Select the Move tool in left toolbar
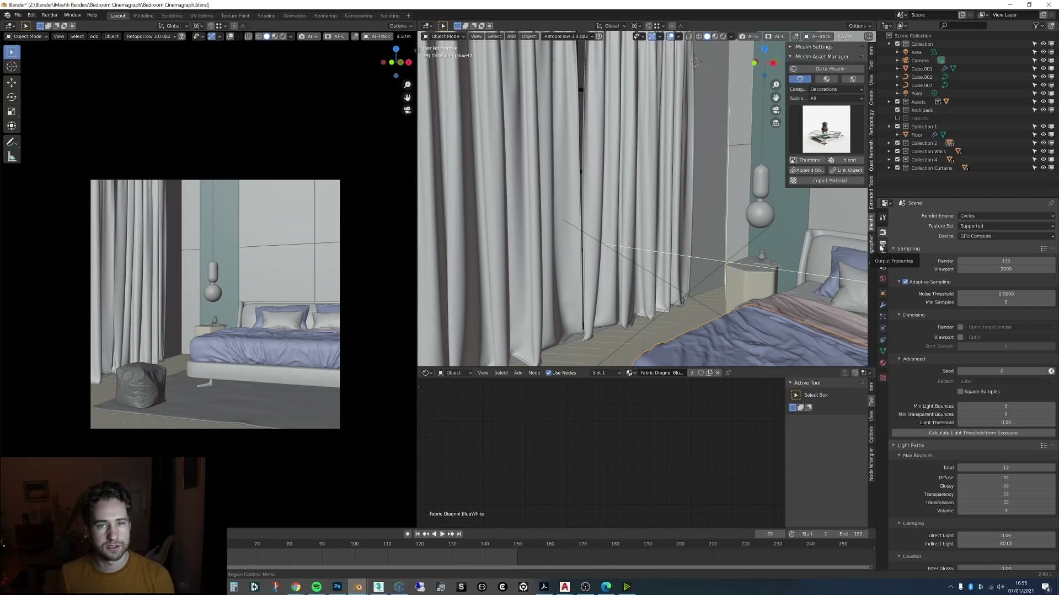1059x595 pixels. [x=12, y=83]
